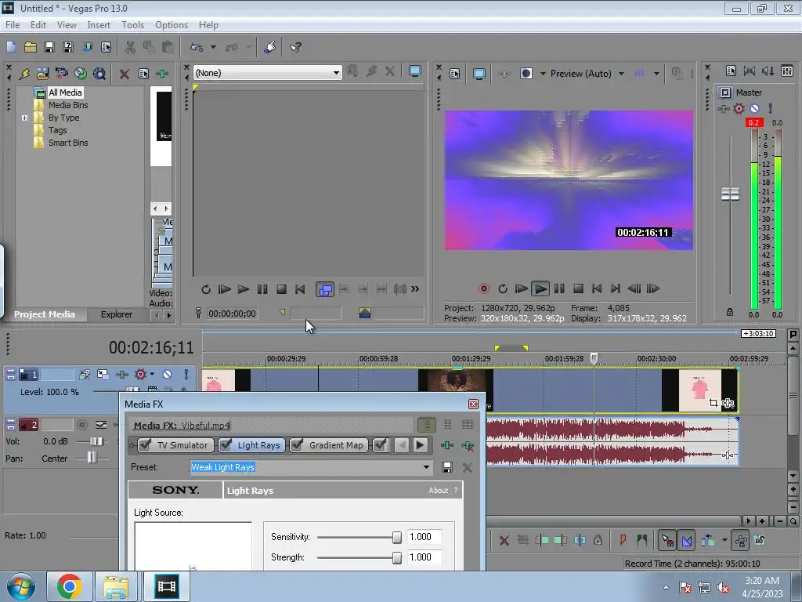This screenshot has width=802, height=602.
Task: Delete the preset using the X icon
Action: click(467, 467)
